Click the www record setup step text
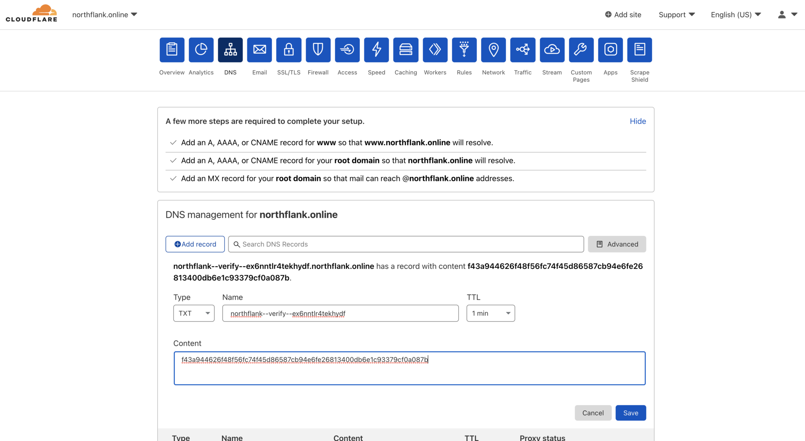Screen dimensions: 805x441 [337, 143]
